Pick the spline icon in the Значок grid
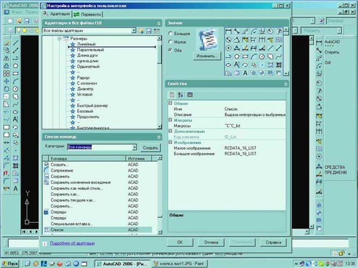The width and height of the screenshot is (358, 268). click(x=279, y=56)
